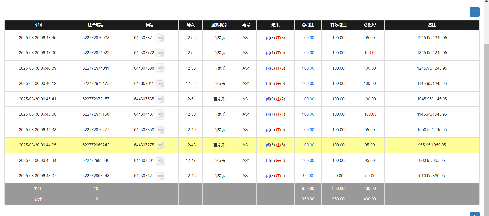Image resolution: width=489 pixels, height=216 pixels.
Task: Click the 时间 column header
Action: pyautogui.click(x=37, y=25)
